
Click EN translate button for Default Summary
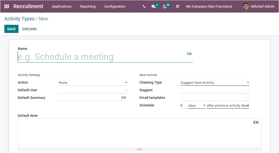(x=124, y=98)
